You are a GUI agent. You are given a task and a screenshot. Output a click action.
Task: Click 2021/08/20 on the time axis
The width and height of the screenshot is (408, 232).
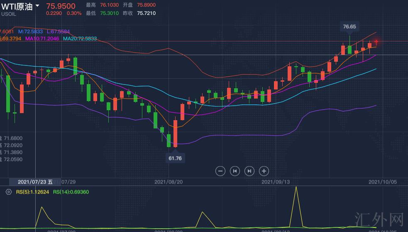(x=169, y=181)
